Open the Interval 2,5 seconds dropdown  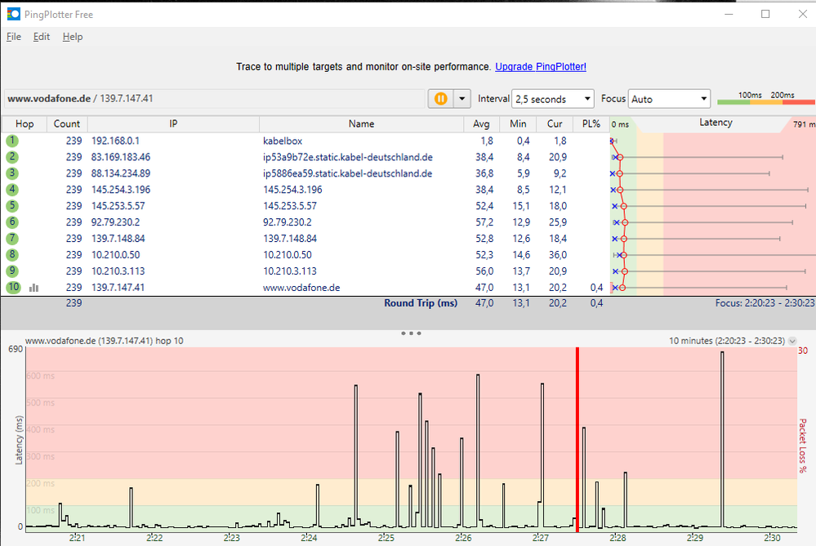[553, 99]
